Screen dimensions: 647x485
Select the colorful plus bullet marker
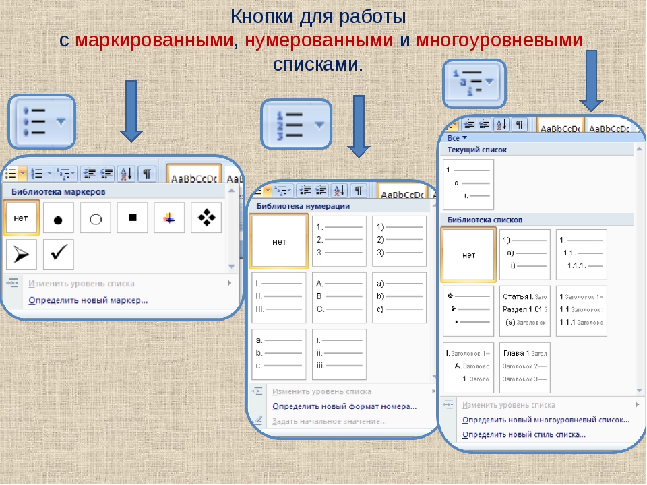click(169, 218)
